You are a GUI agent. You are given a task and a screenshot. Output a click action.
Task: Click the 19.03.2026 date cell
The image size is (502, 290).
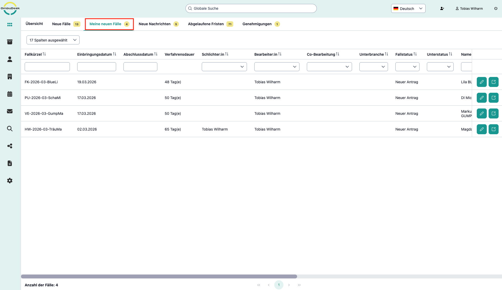[x=87, y=82]
